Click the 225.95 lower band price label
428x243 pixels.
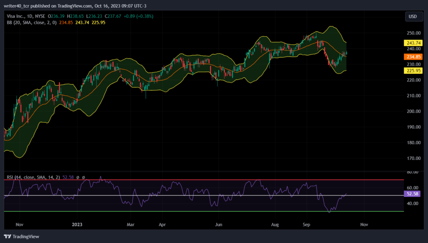[413, 71]
